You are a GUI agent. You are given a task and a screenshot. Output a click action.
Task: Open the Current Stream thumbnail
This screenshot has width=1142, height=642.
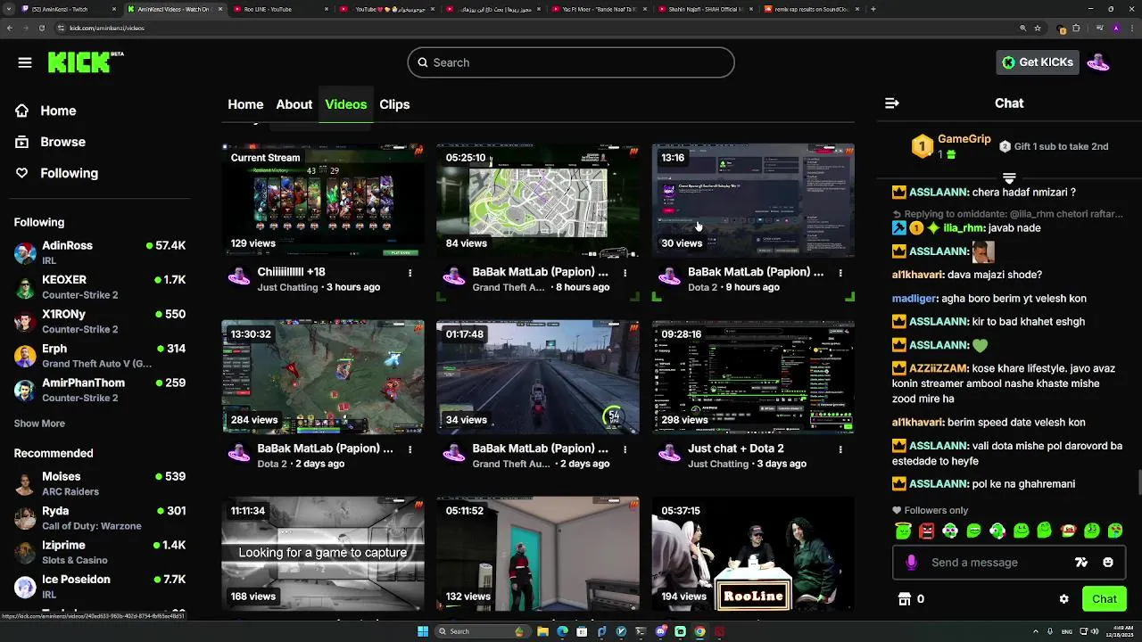click(323, 200)
